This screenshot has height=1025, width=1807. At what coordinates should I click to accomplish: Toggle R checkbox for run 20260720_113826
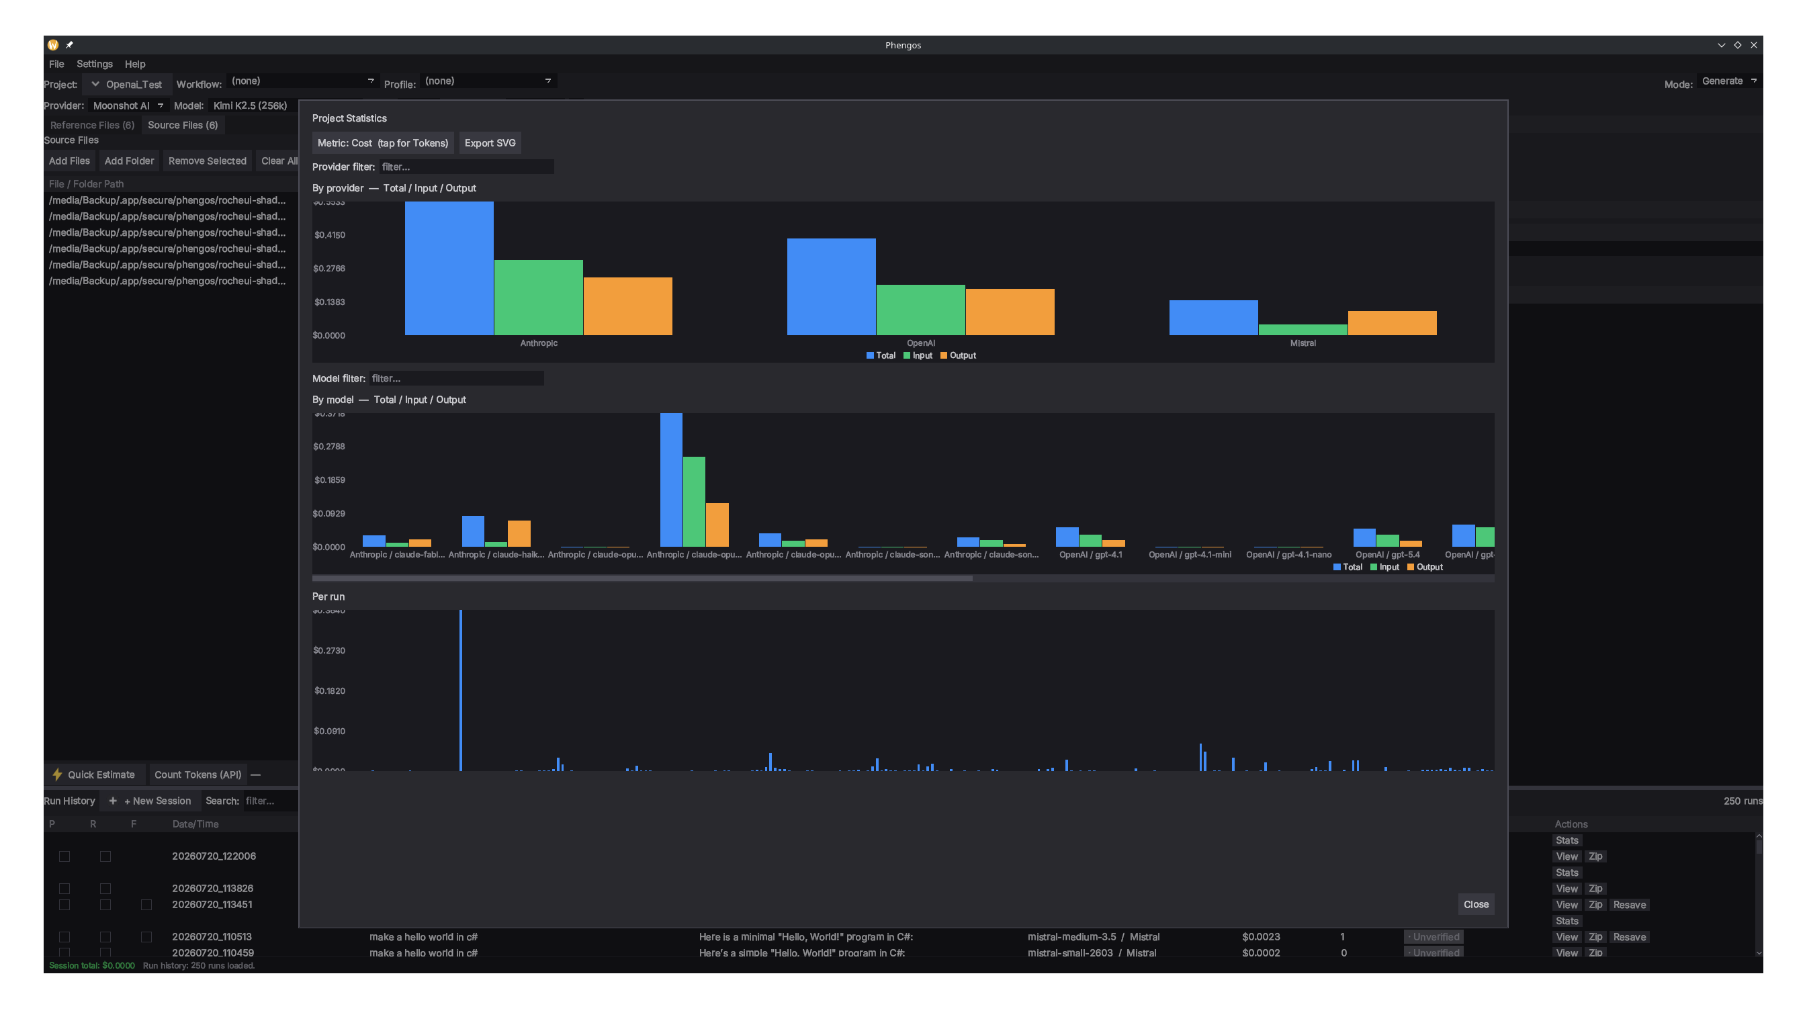105,889
